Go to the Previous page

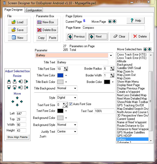click(x=76, y=37)
